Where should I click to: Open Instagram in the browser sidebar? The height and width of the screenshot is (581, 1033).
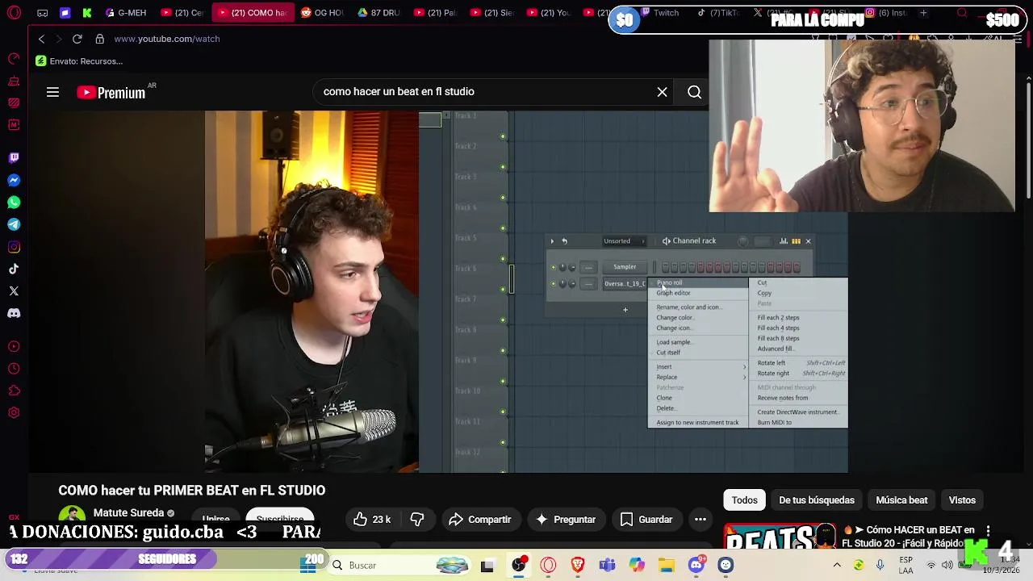coord(14,247)
